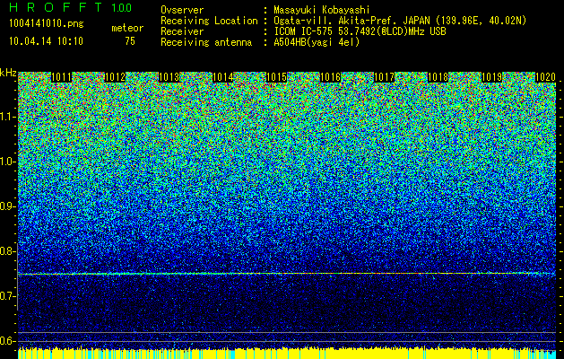
Task: Click the 0.7 frequency axis label
Action: coord(8,296)
